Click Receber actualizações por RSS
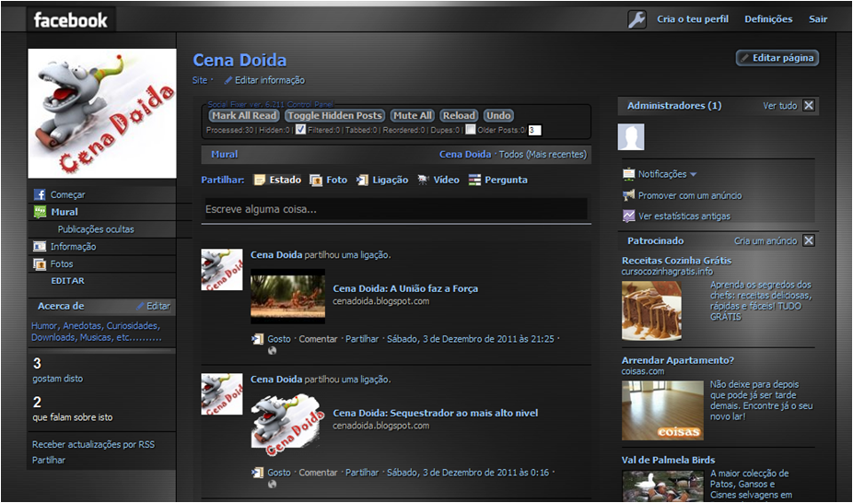853x503 pixels. coord(93,444)
